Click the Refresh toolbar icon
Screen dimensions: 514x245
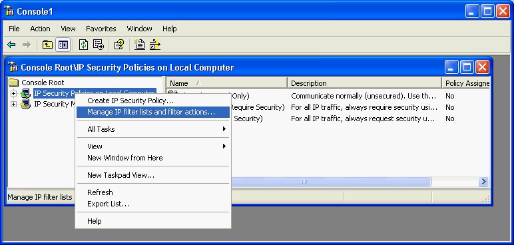point(84,45)
